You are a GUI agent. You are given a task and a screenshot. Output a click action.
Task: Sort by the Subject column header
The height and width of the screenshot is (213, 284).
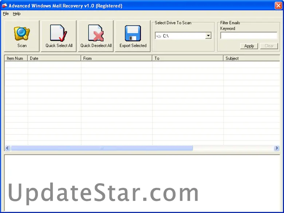click(x=252, y=58)
